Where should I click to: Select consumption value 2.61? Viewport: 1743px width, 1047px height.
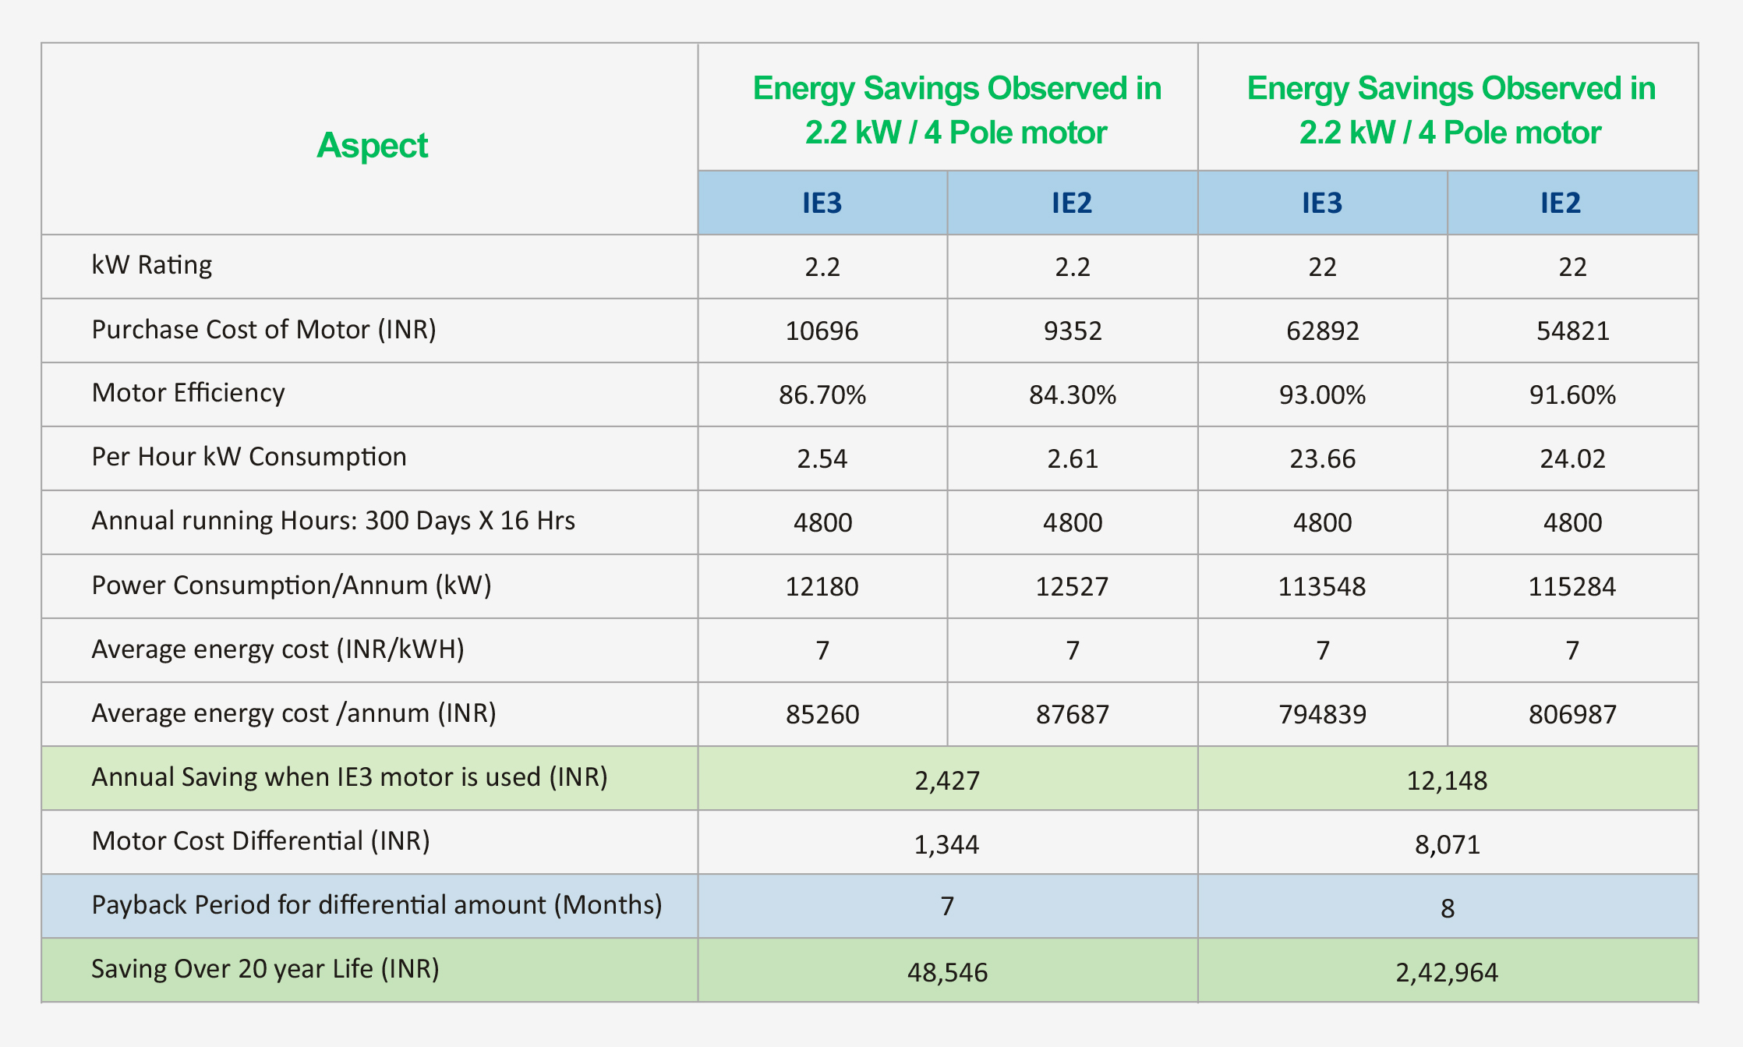(x=1073, y=459)
